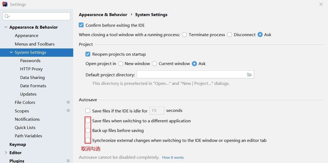Image resolution: width=328 pixels, height=163 pixels.
Task: Click the Default project directory field
Action: pos(191,75)
